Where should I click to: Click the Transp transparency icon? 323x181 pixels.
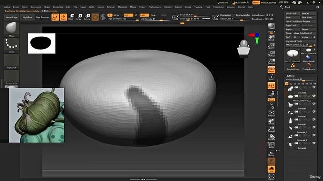click(x=272, y=153)
